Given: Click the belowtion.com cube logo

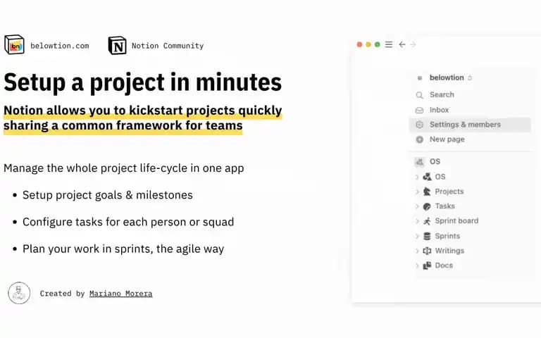Looking at the screenshot, I should tap(14, 44).
